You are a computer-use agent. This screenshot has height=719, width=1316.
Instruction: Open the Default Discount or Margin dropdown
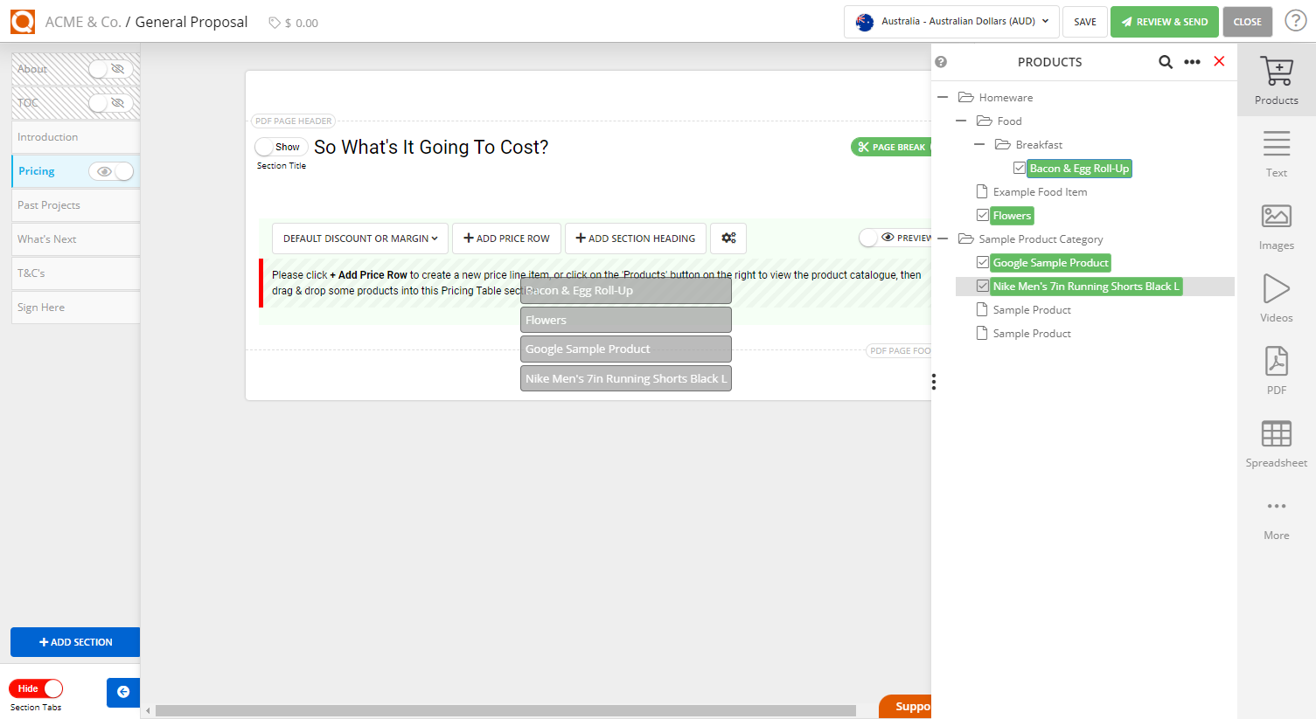359,238
